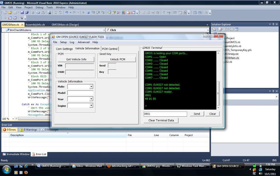Toggle the 0 Messages filter
Screen dimensions: 280x176
tap(50, 130)
